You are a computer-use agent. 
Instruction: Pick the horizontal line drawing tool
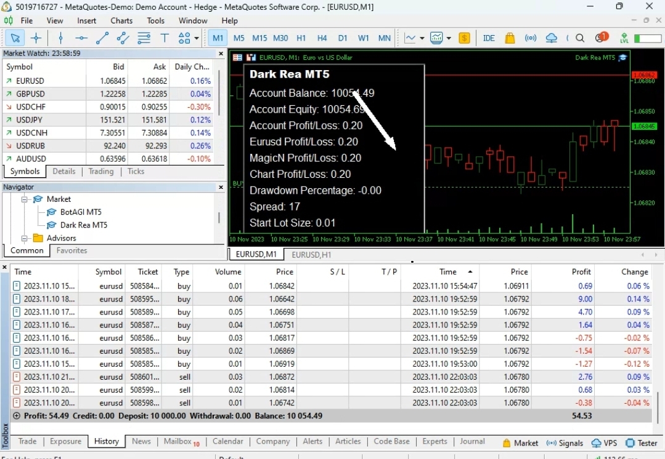tap(81, 38)
